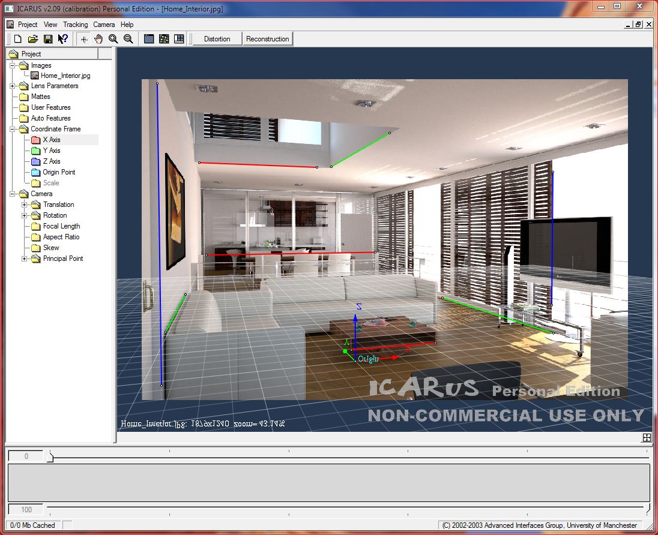This screenshot has width=658, height=535.
Task: Click the application icon in menu bar
Action: click(x=10, y=25)
